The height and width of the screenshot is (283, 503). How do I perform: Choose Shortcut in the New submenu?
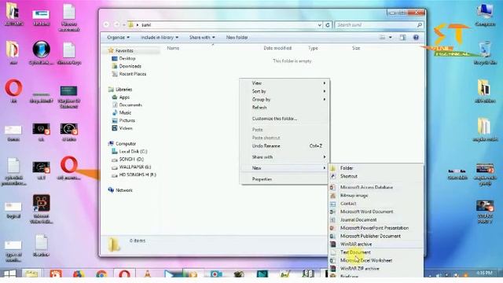tap(349, 176)
